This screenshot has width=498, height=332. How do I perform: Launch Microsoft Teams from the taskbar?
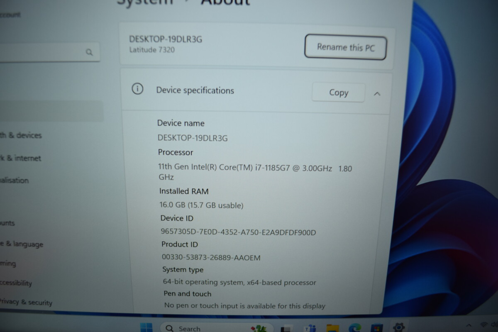tap(310, 329)
